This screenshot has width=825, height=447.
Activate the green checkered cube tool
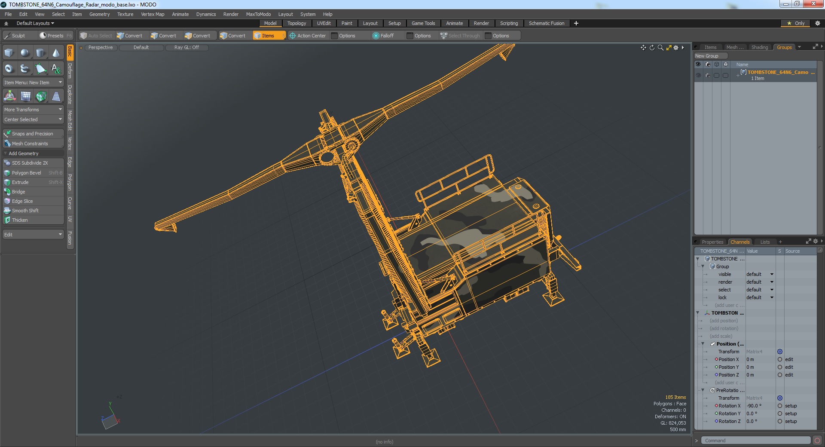[x=41, y=96]
